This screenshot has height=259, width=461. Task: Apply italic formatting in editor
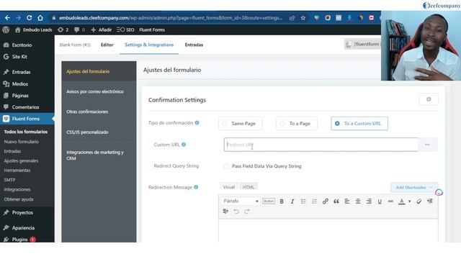point(292,201)
